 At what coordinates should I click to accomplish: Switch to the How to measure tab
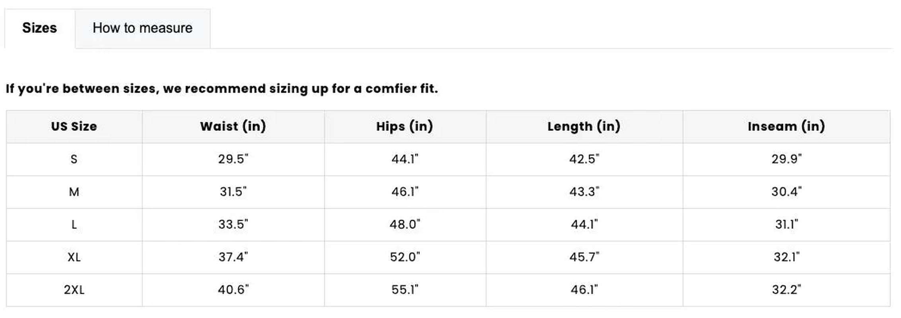142,28
